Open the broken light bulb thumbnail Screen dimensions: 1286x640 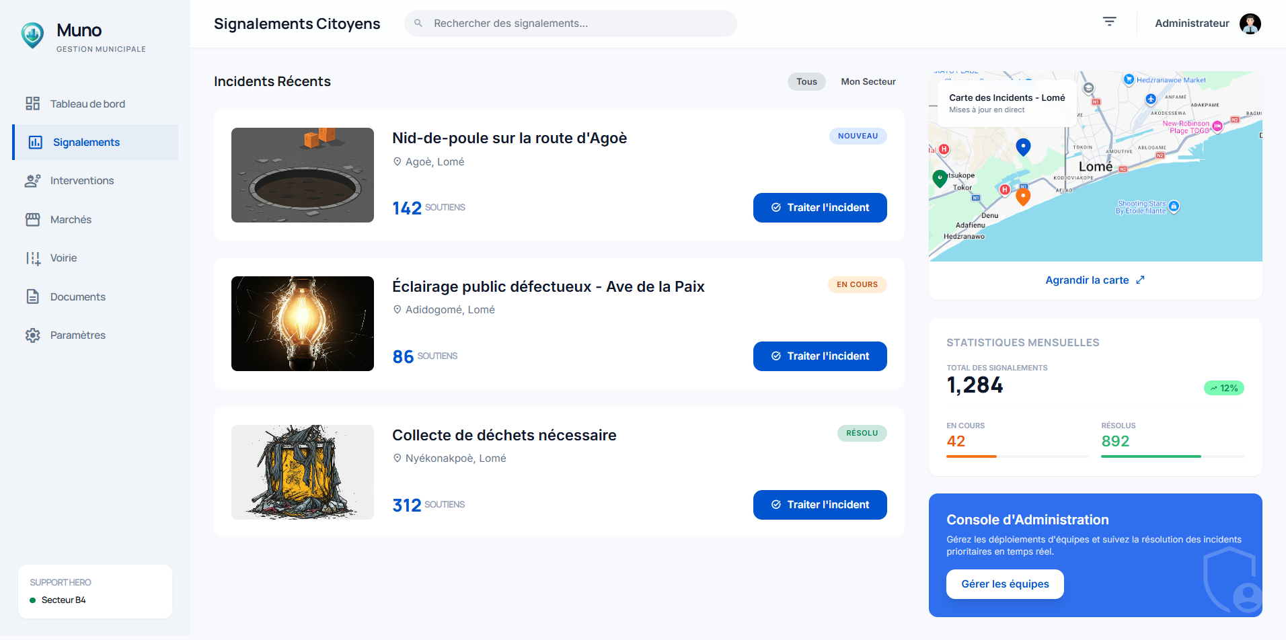pyautogui.click(x=303, y=323)
